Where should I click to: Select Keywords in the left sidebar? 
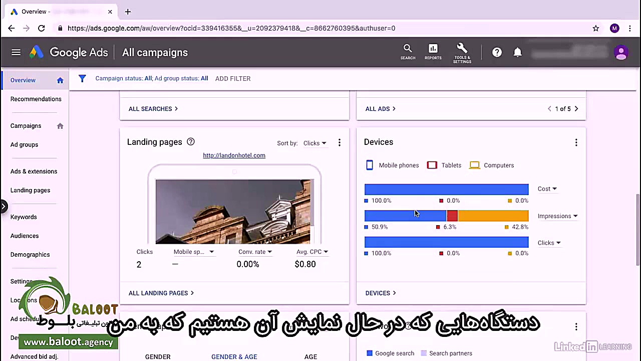(x=24, y=217)
